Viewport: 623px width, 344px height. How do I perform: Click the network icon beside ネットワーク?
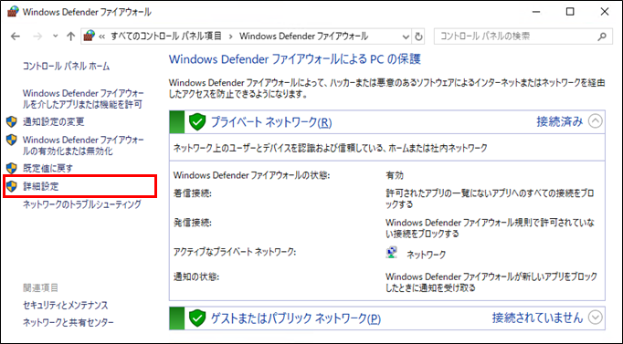(392, 253)
